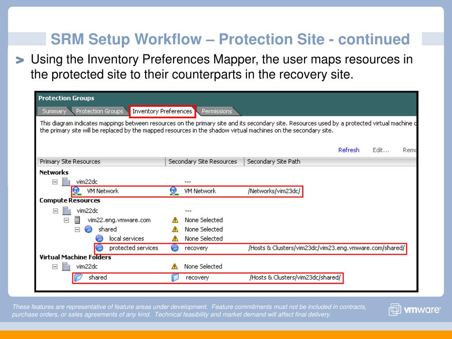Click secondary VM Network text
The image size is (452, 339).
point(200,191)
